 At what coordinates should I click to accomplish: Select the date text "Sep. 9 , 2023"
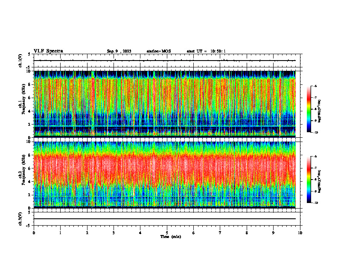[119, 51]
